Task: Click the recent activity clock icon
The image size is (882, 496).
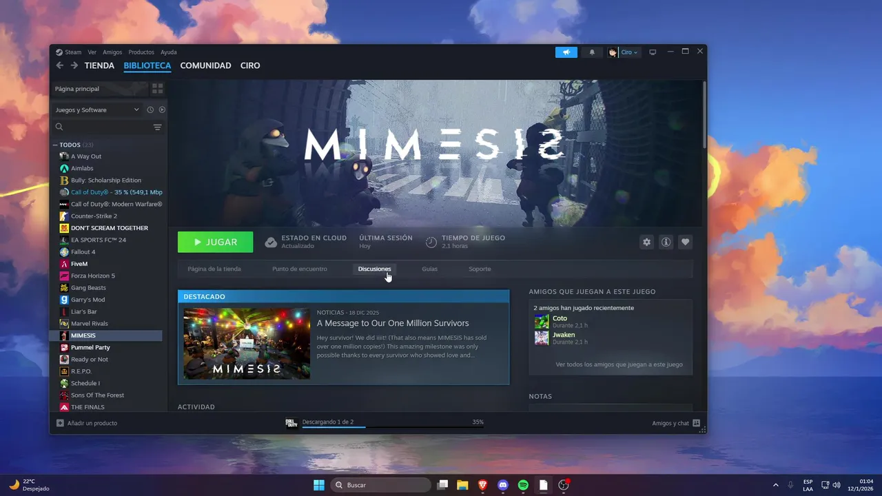Action: point(150,110)
